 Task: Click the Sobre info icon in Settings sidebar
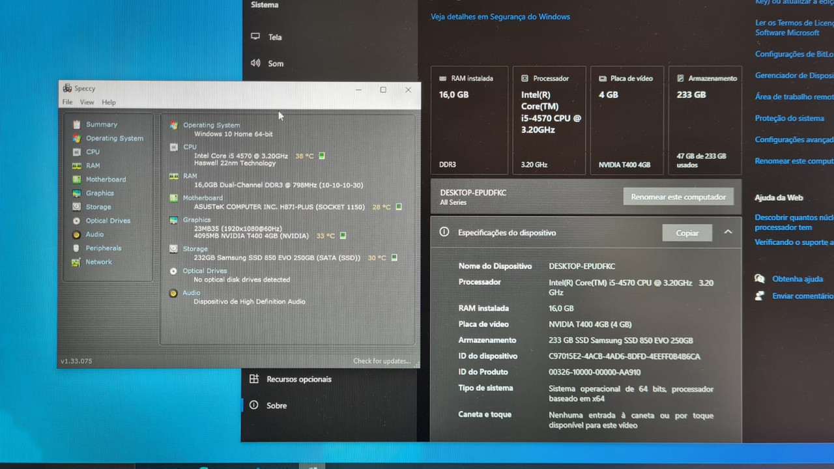(254, 405)
